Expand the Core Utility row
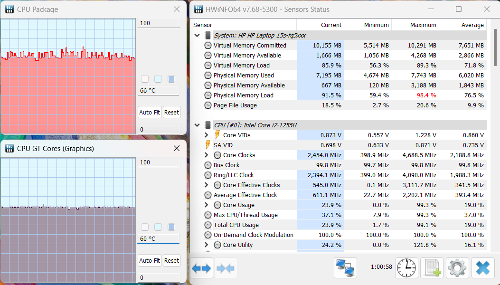The height and width of the screenshot is (285, 500). [x=206, y=245]
